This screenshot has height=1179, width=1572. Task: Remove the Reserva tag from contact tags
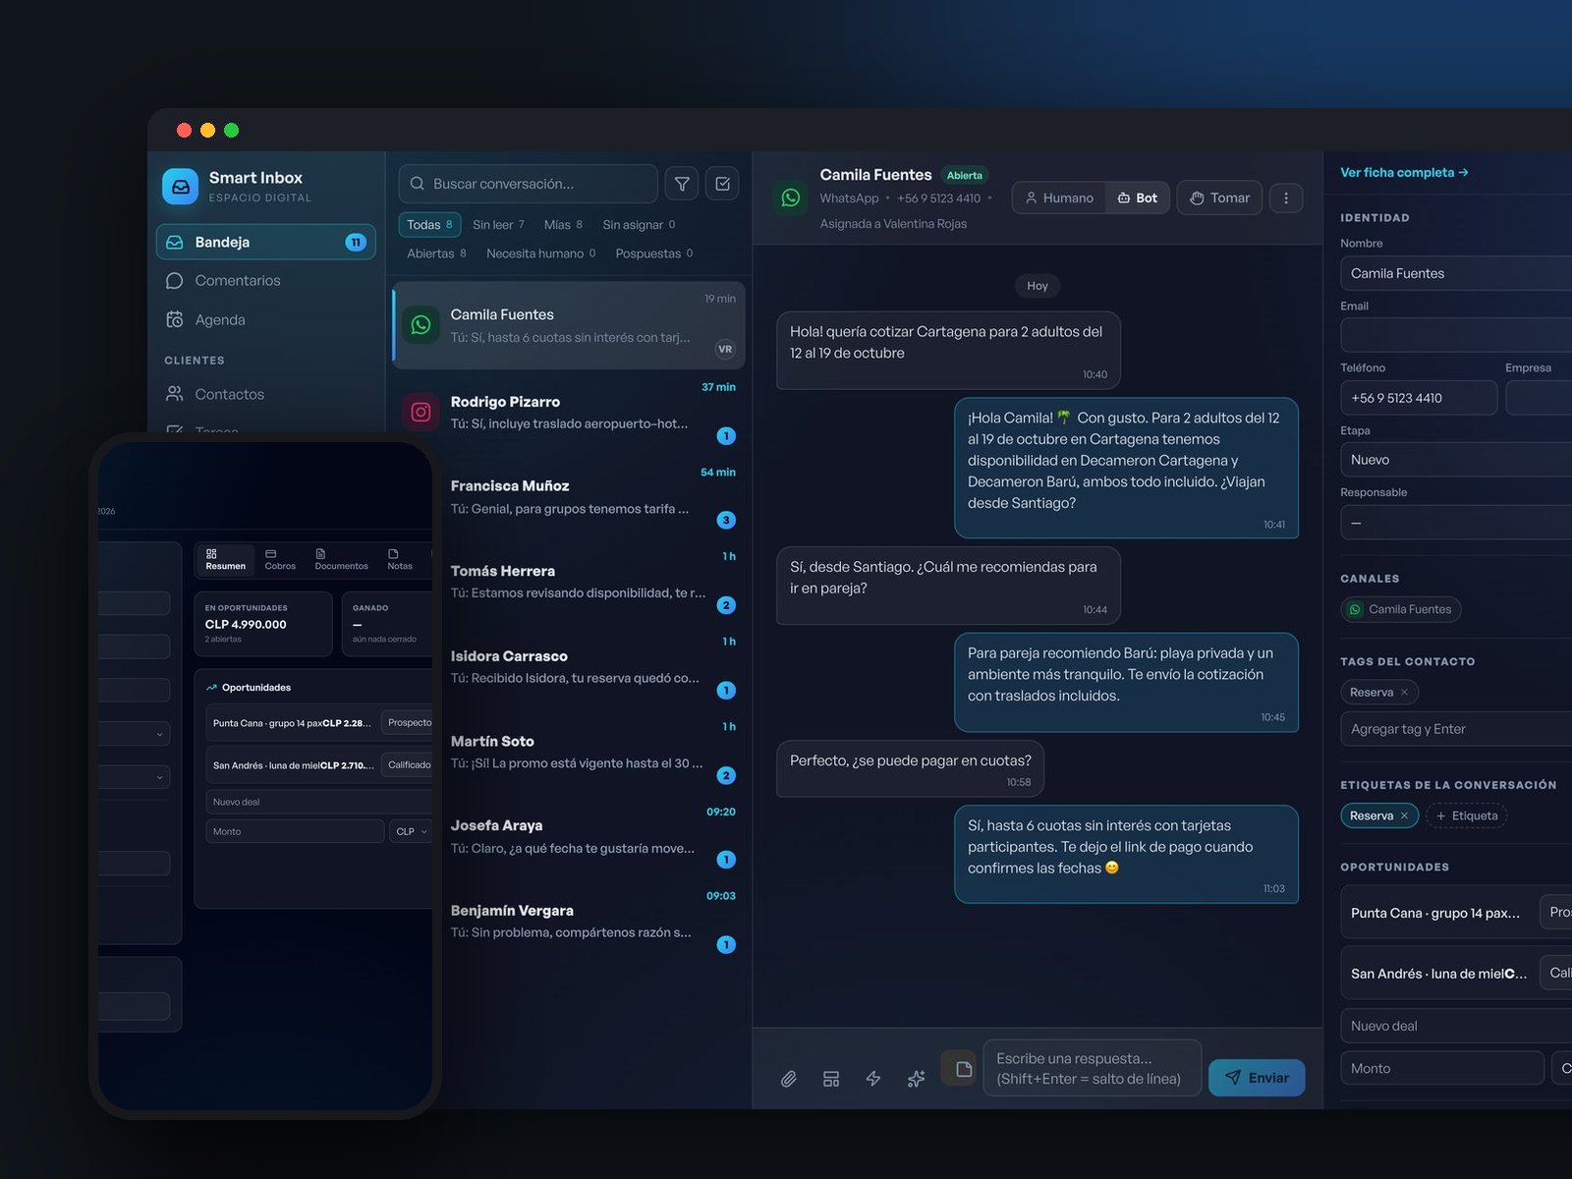[x=1404, y=693]
